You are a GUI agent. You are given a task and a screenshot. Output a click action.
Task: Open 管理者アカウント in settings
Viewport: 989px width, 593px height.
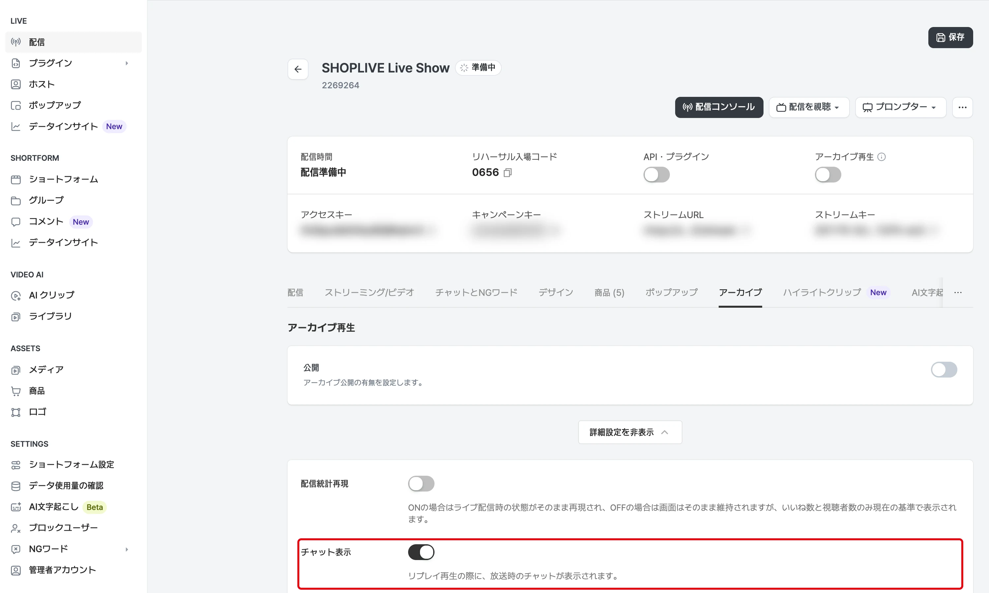(x=73, y=570)
